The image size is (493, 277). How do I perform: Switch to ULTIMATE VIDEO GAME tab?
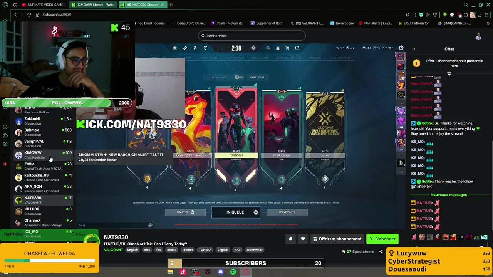(44, 5)
